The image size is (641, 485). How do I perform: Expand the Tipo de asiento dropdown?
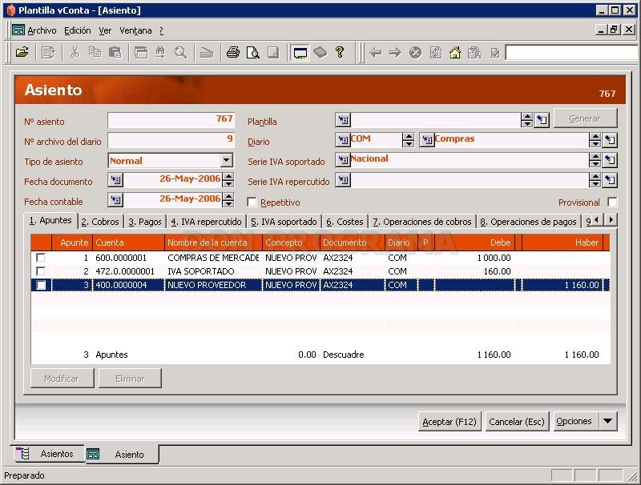(227, 160)
